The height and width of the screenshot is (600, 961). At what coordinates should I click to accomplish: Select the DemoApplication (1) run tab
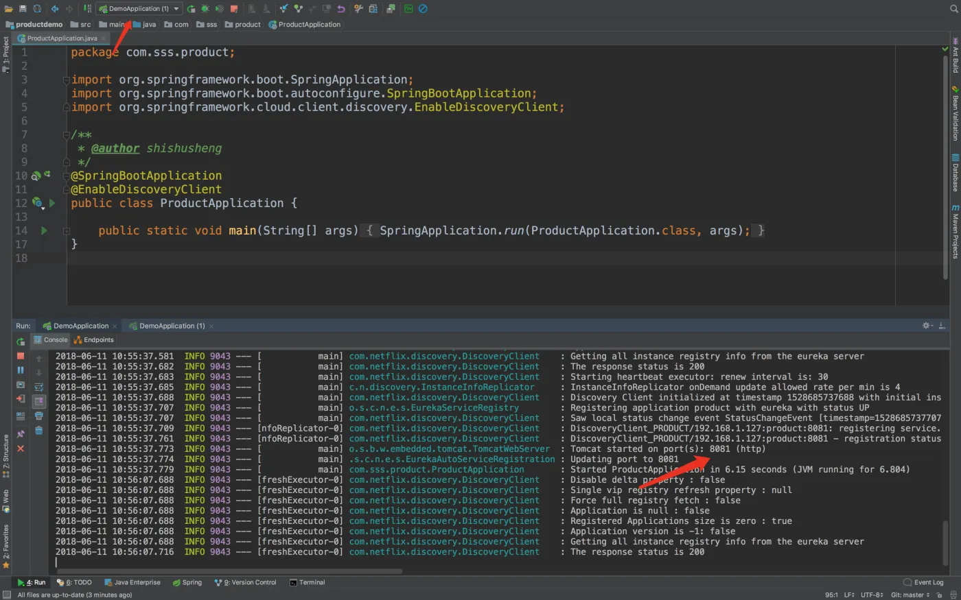tap(172, 326)
